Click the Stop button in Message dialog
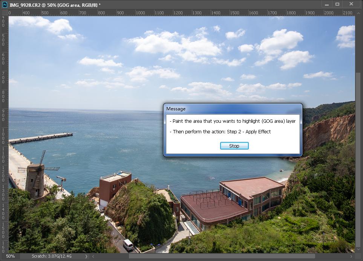The height and width of the screenshot is (261, 363). (234, 146)
